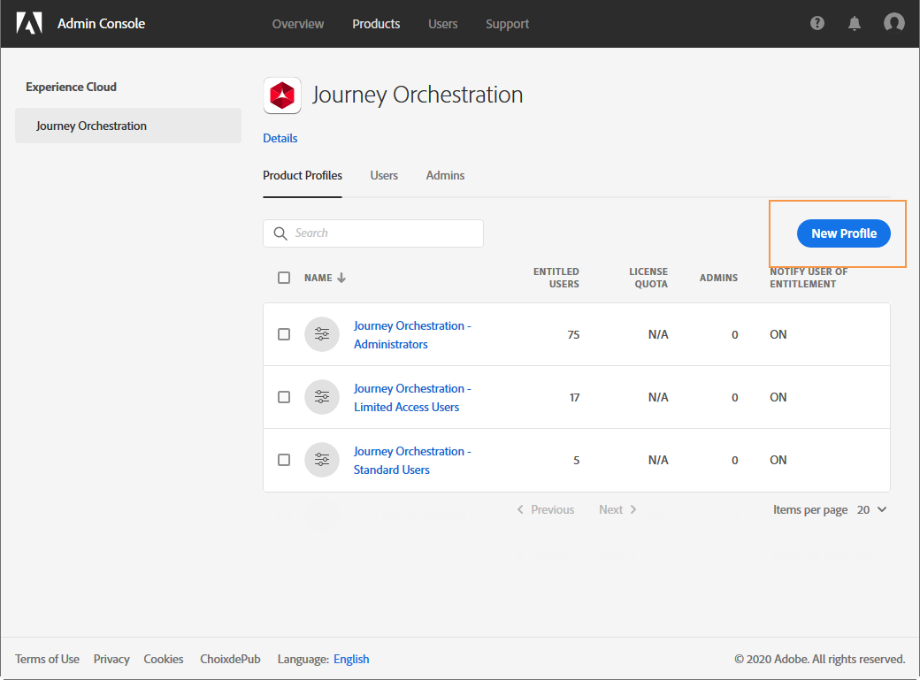
Task: Open the help question mark icon
Action: click(x=816, y=23)
